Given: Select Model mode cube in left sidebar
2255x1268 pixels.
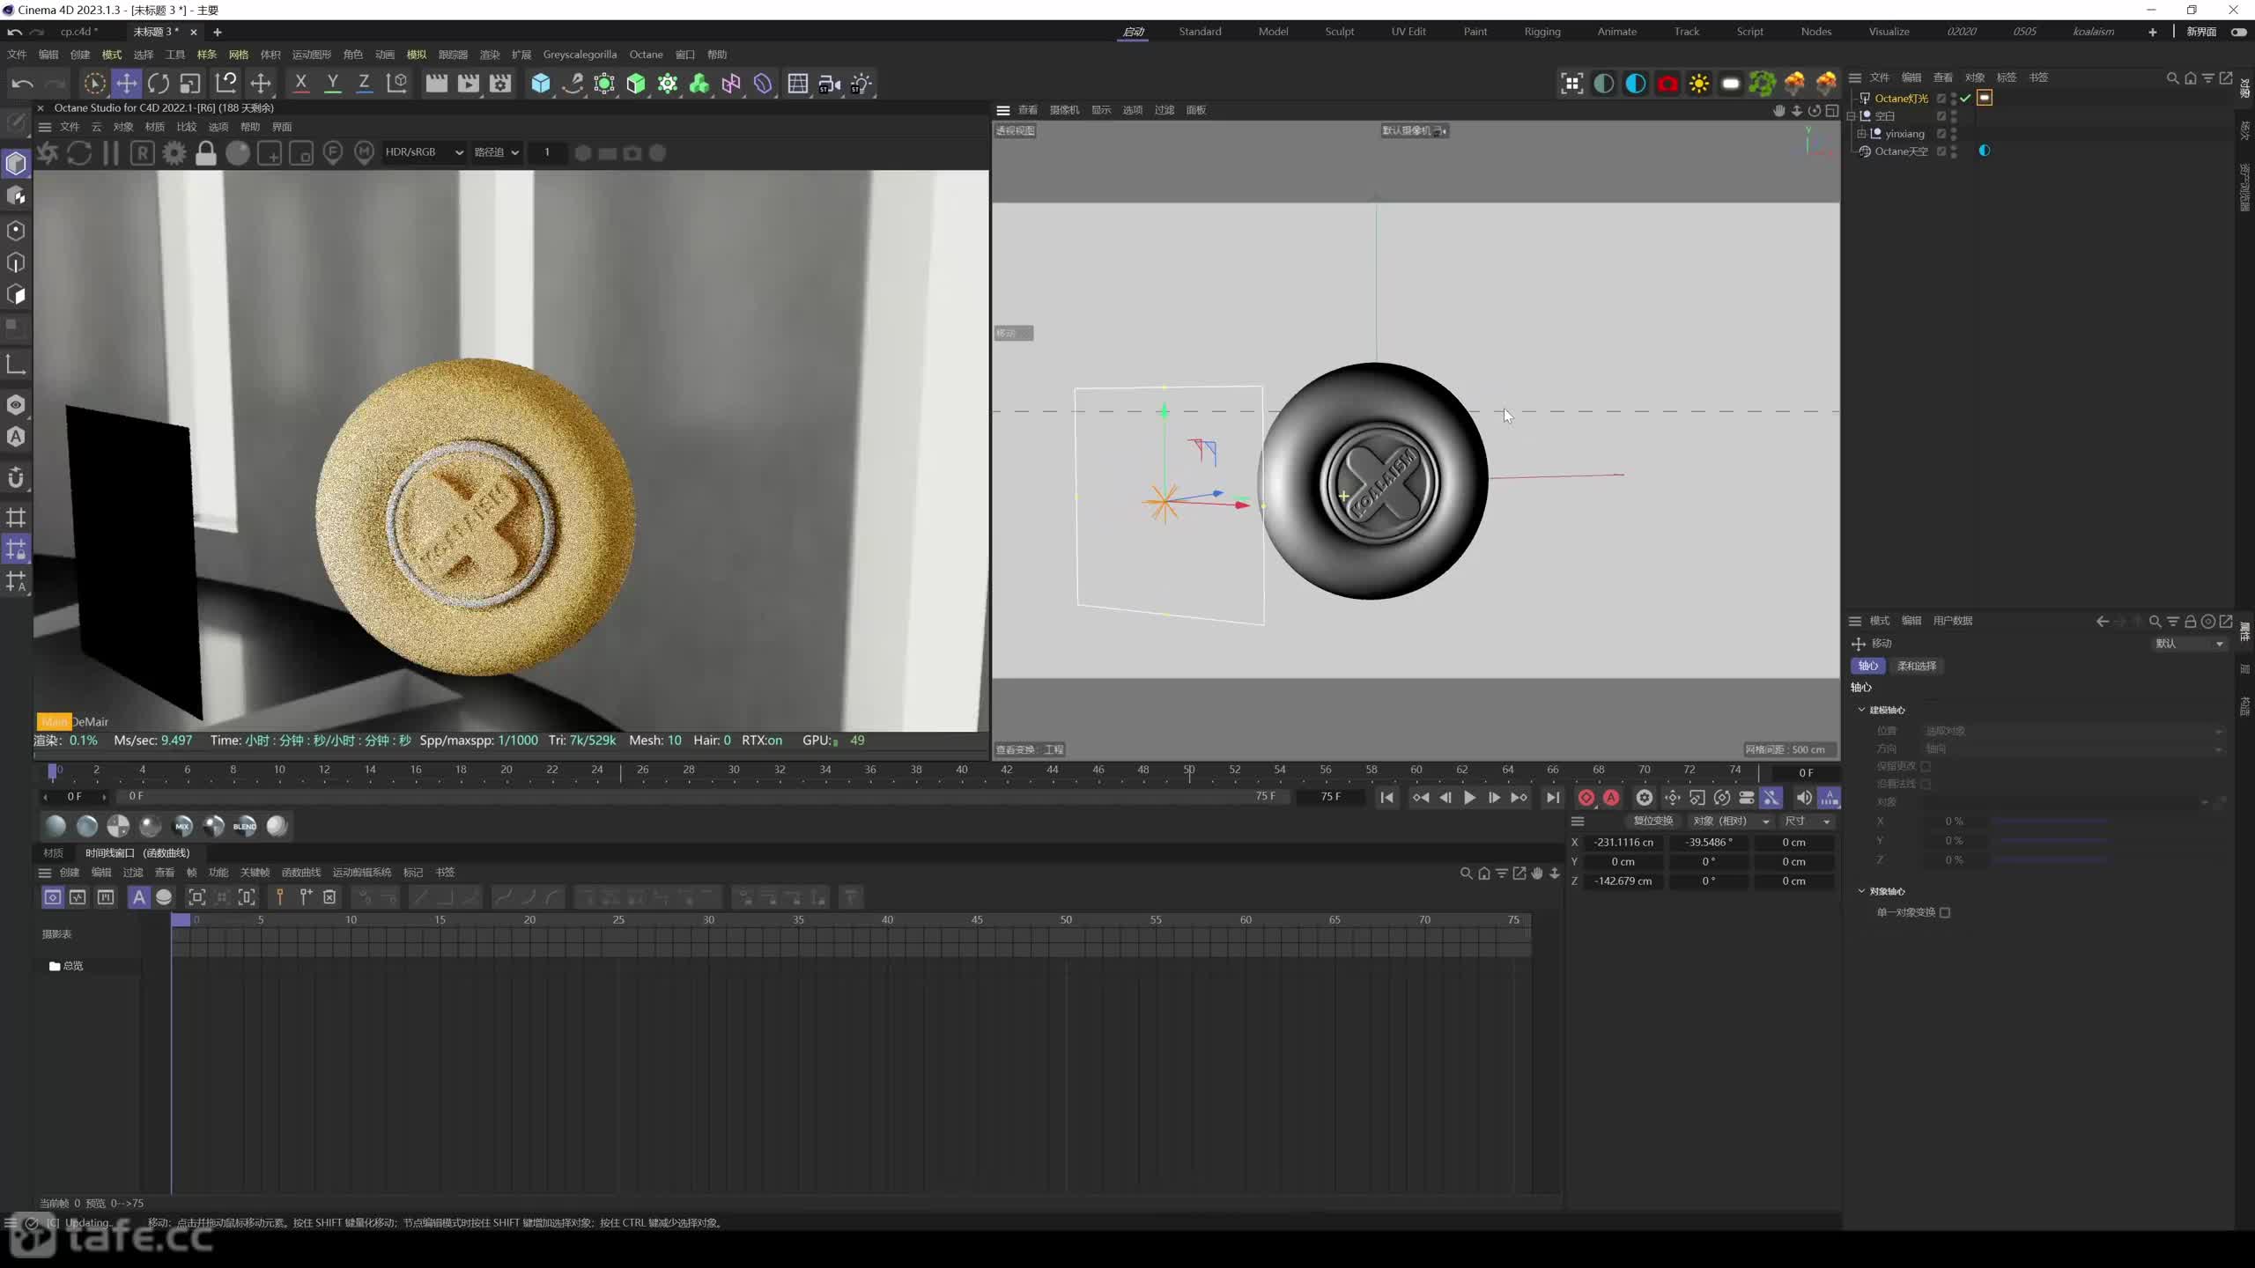Looking at the screenshot, I should pos(16,164).
